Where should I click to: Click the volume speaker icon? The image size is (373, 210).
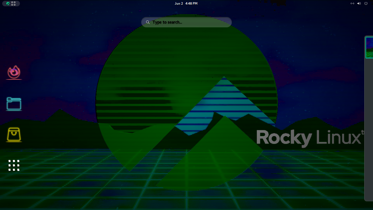359,4
